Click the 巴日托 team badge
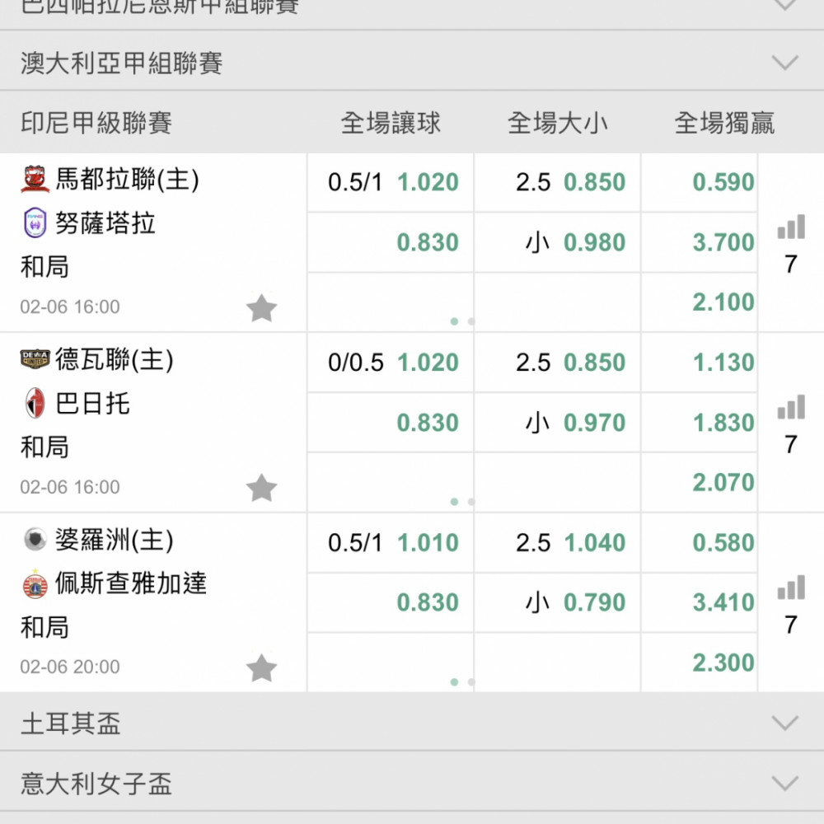This screenshot has width=824, height=824. [x=35, y=404]
